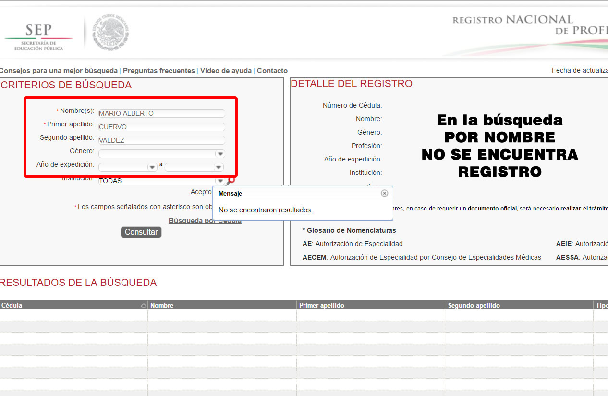
Task: Expand the Institución dropdown
Action: tap(220, 181)
